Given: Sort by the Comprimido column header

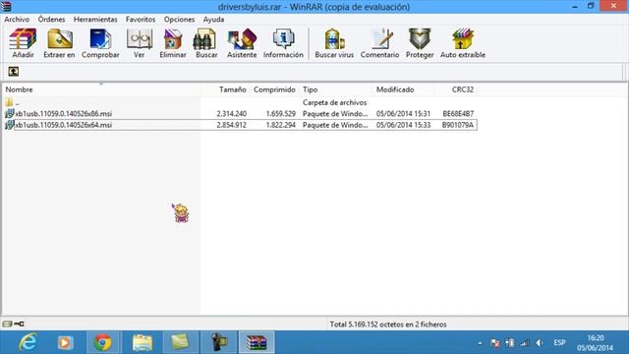Looking at the screenshot, I should point(274,89).
